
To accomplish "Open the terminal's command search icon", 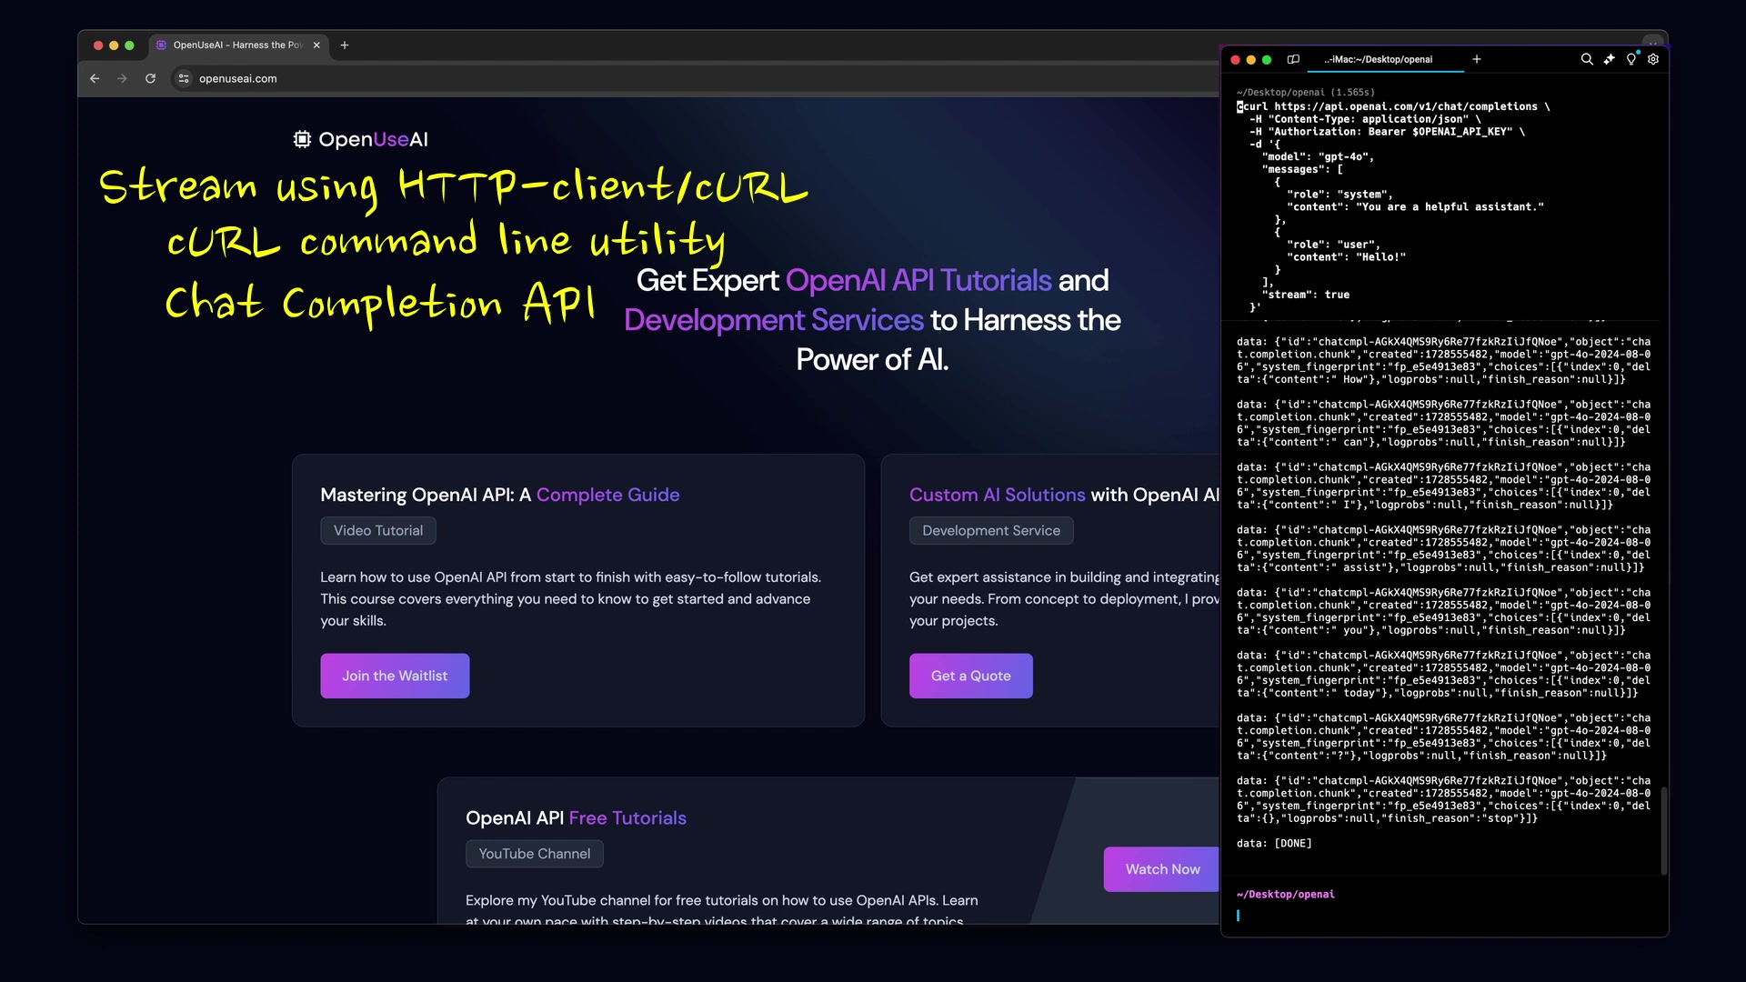I will pos(1587,59).
